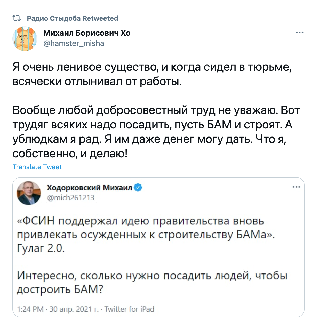The height and width of the screenshot is (322, 319).
Task: Click the Интересно, сколько нужно quoted paragraph
Action: pyautogui.click(x=152, y=283)
